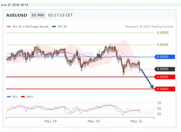Click the blue 0.6920 pivot price tag

tap(165, 57)
